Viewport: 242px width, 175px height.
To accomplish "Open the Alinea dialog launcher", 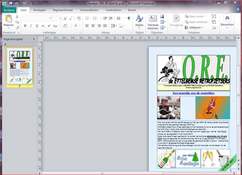I will point(131,33).
